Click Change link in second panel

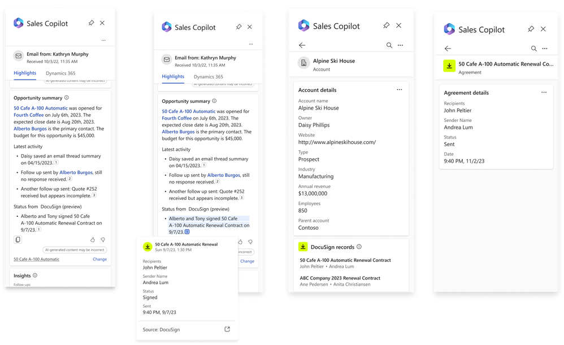tap(247, 261)
